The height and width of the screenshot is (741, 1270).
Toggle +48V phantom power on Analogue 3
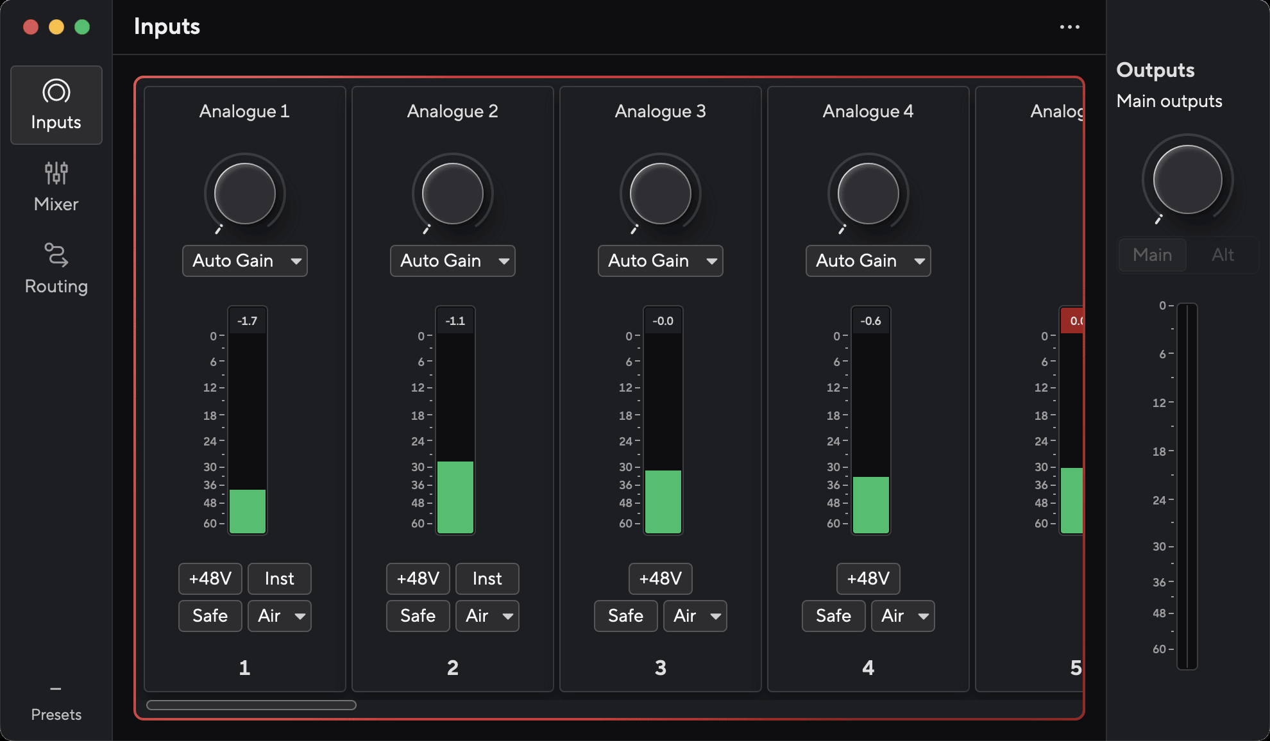(661, 579)
